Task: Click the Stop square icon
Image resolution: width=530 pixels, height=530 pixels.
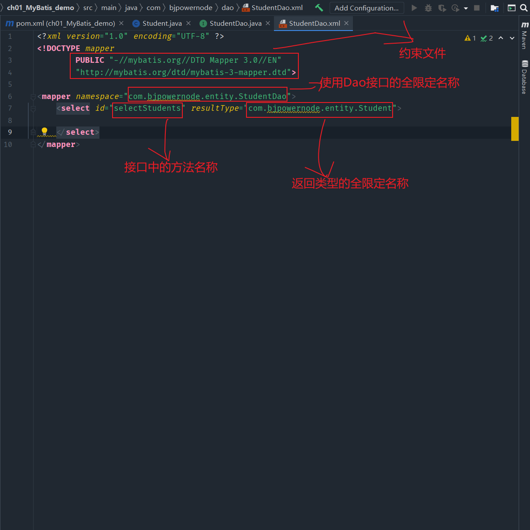Action: (x=477, y=8)
